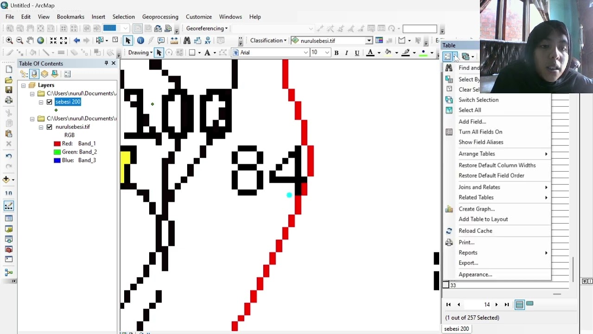593x334 pixels.
Task: Open Image Classification training sample manager icon
Action: tap(379, 40)
